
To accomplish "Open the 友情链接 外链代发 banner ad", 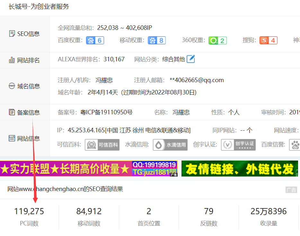I will point(239,169).
